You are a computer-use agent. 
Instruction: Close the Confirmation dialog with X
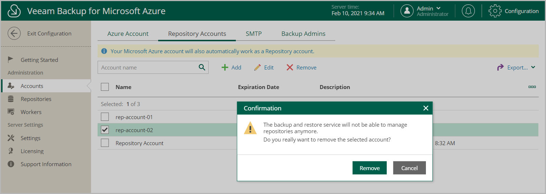[x=426, y=108]
